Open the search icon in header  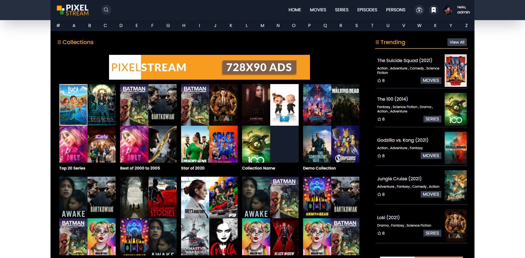click(x=106, y=10)
